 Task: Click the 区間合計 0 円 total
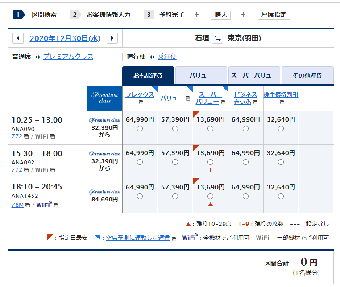coord(290,263)
